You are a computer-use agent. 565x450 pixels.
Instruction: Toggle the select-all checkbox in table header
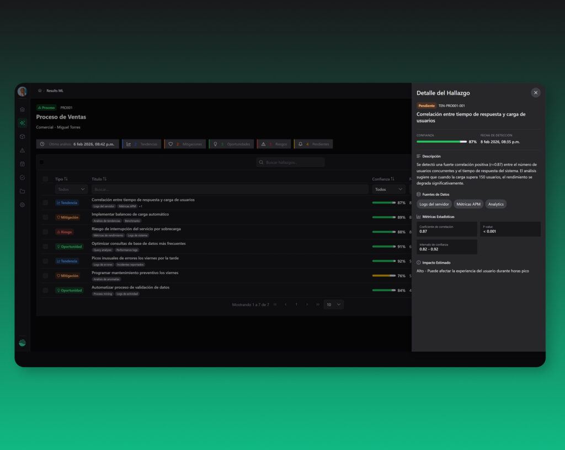(x=45, y=179)
